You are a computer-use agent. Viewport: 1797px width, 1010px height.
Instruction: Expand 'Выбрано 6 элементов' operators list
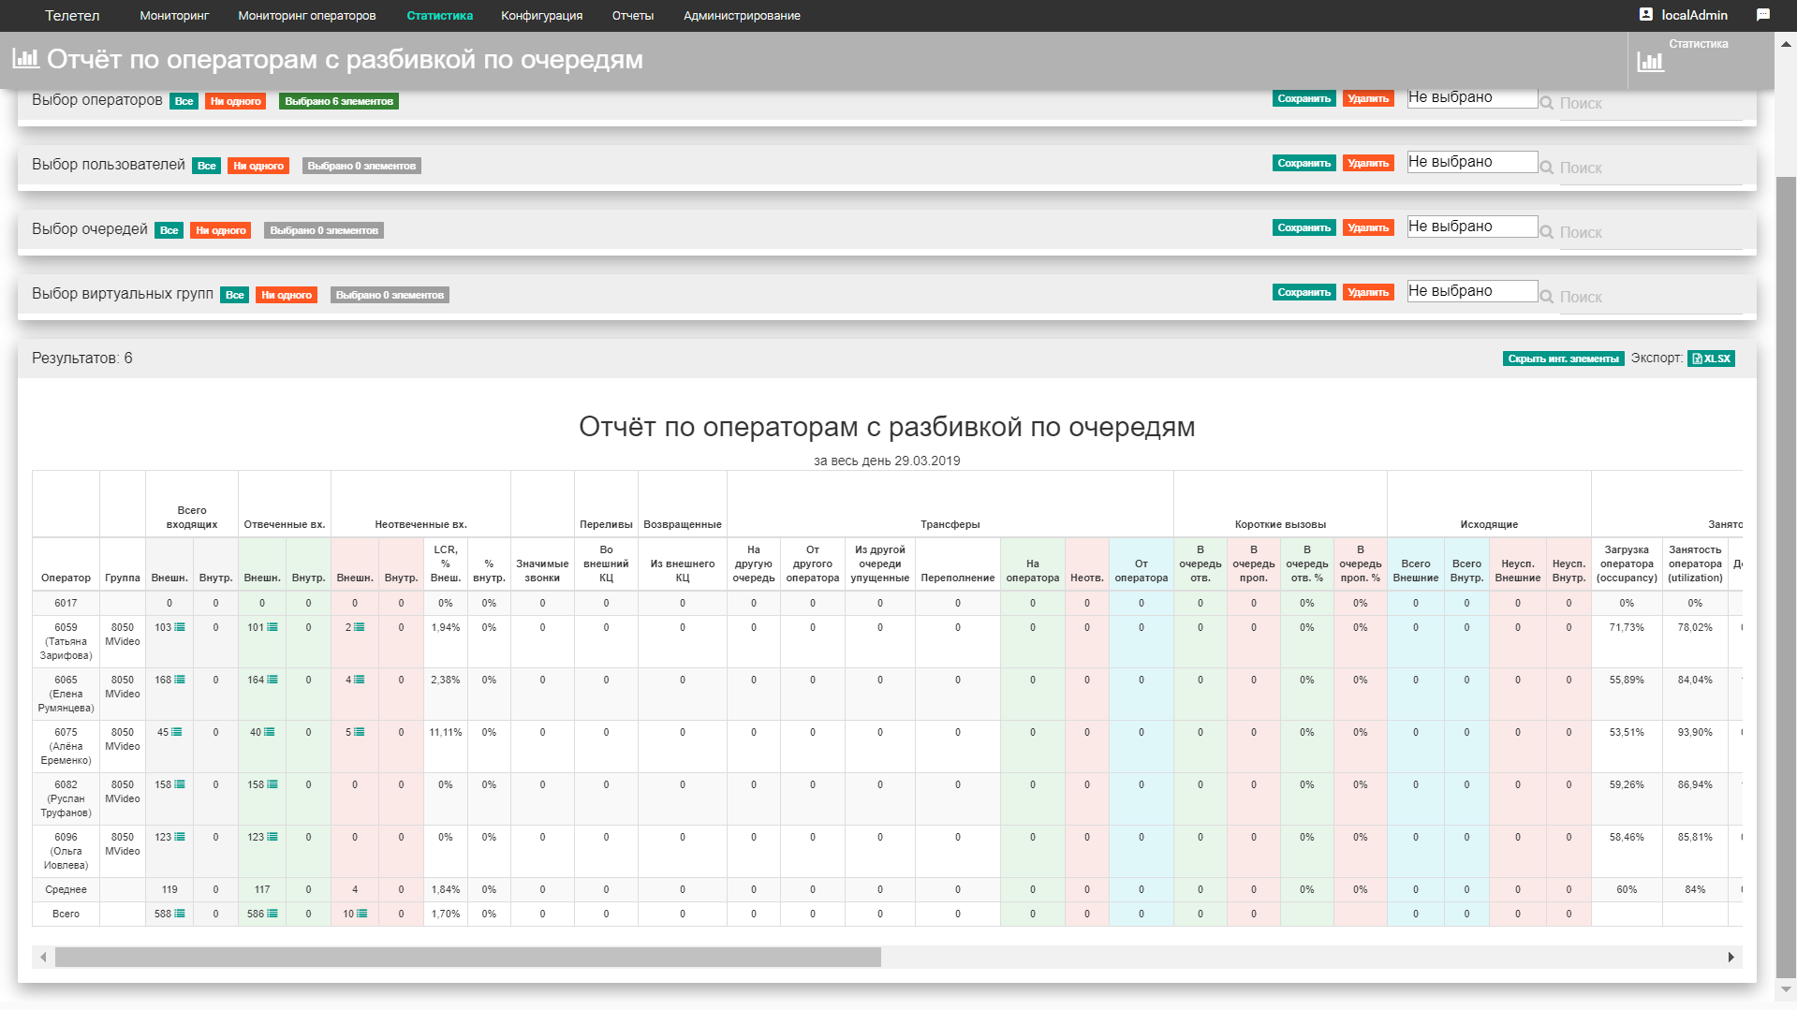pos(339,101)
